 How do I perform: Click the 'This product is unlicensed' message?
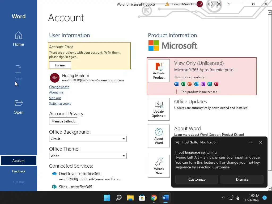click(199, 92)
